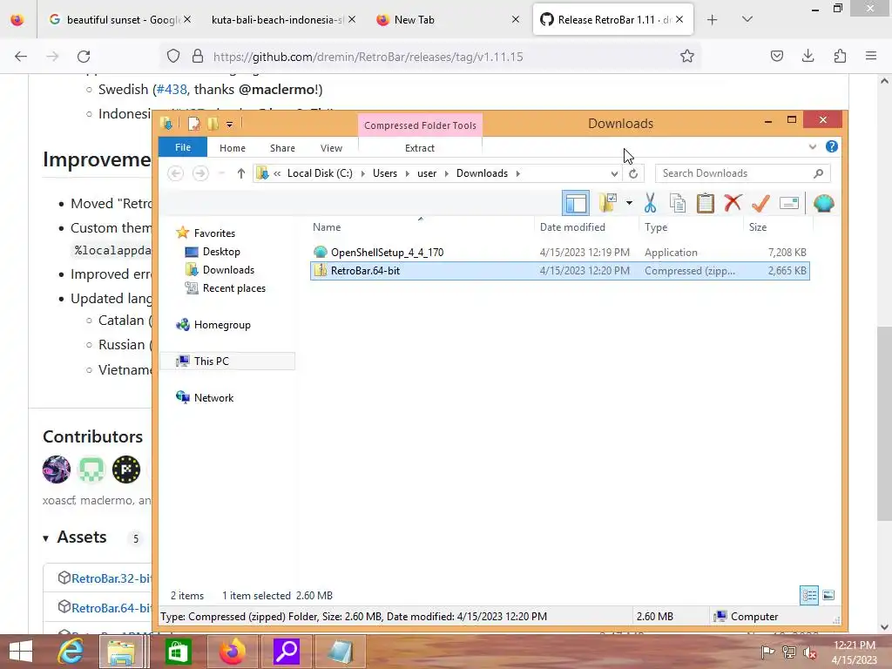Viewport: 892px width, 669px height.
Task: Expand the ribbon with the chevron
Action: [813, 146]
